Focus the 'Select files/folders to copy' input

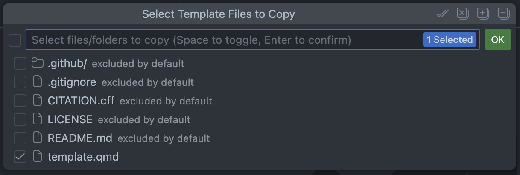click(x=213, y=40)
